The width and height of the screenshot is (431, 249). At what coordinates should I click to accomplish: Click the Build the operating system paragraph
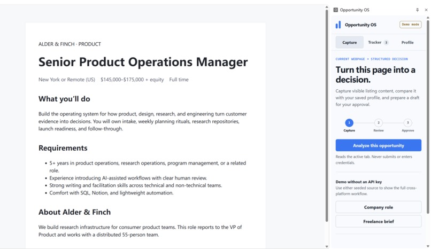pyautogui.click(x=143, y=121)
